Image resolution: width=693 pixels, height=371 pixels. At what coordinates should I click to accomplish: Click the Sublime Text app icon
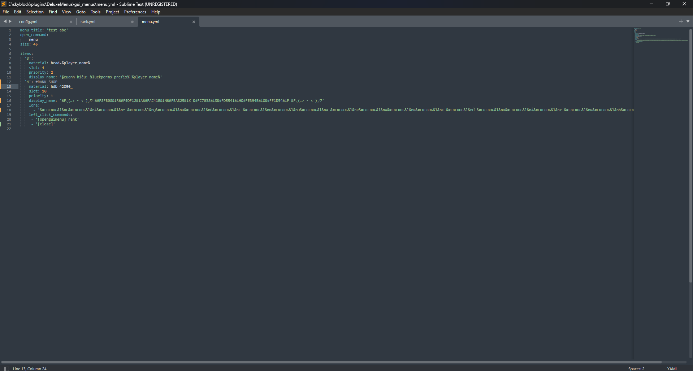[4, 4]
